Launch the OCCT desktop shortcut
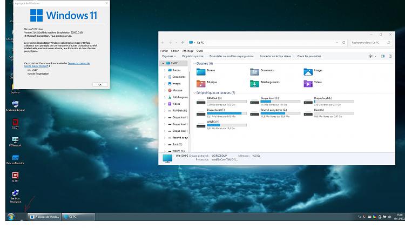The image size is (405, 228). pos(15,123)
